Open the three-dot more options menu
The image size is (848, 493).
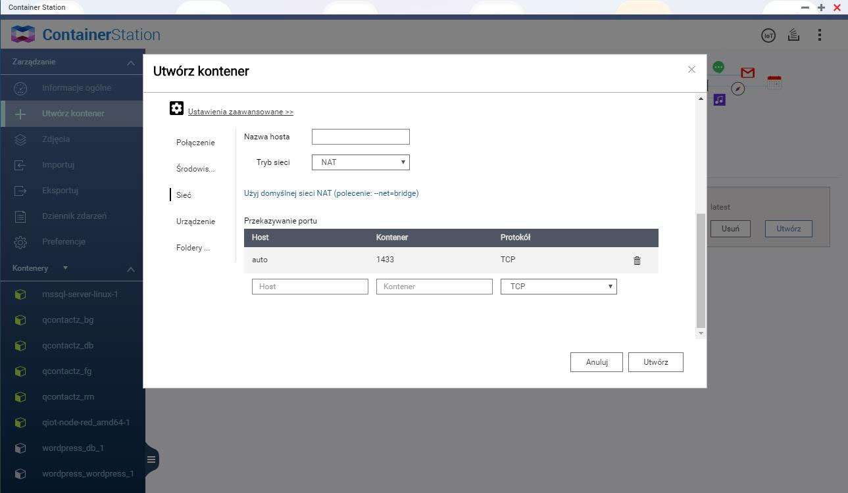[819, 35]
